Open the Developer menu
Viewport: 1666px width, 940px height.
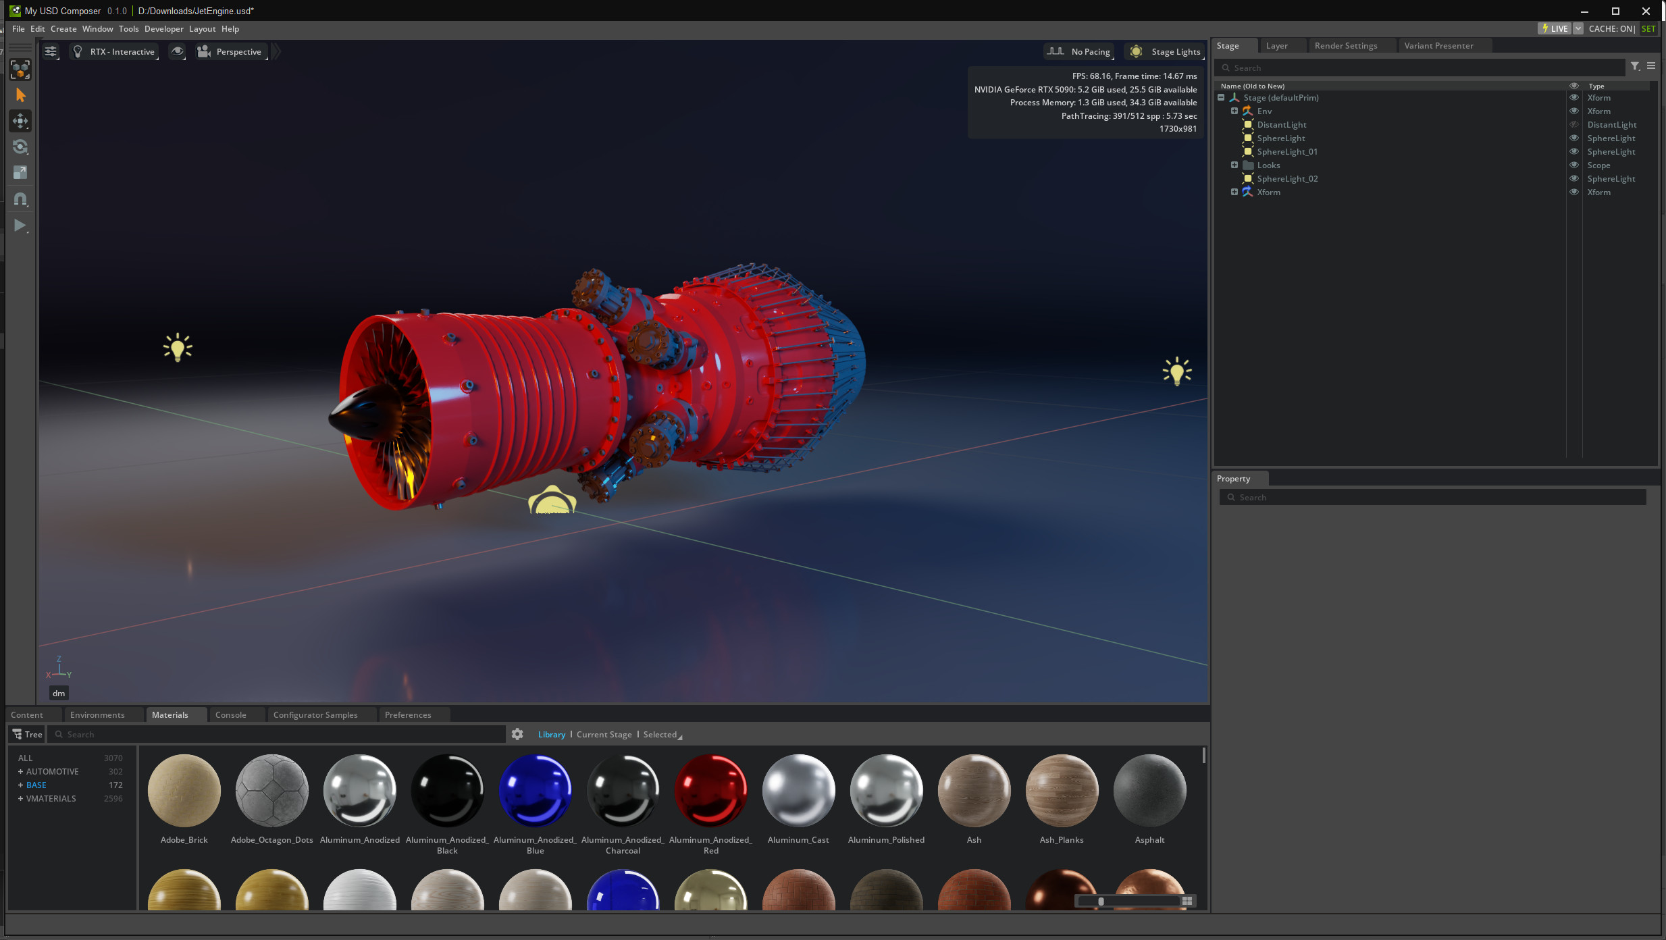(x=163, y=29)
